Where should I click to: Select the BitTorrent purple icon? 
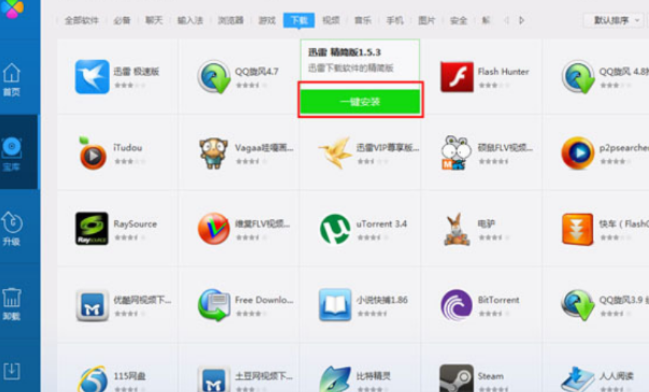tap(457, 305)
